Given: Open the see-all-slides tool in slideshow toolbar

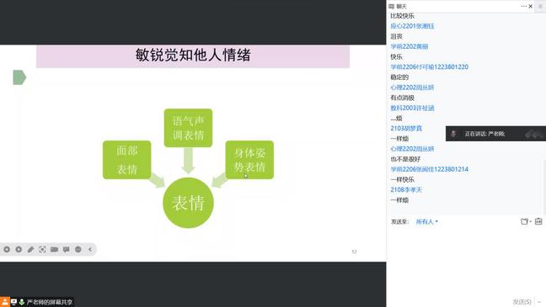Looking at the screenshot, I should [54, 249].
